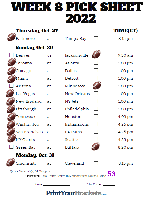Click the football icon next to Jacksonville
Screen dimensions: 153x198
point(96,54)
